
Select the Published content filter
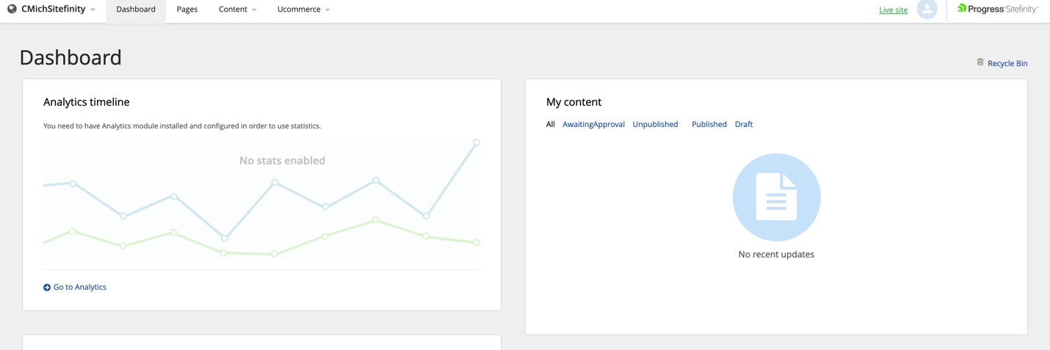tap(709, 125)
